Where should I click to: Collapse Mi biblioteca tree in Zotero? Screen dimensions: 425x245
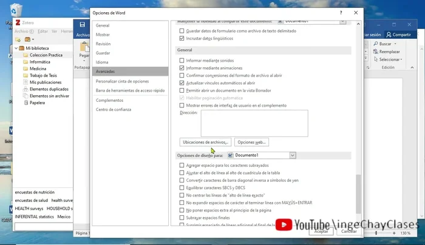[15, 47]
